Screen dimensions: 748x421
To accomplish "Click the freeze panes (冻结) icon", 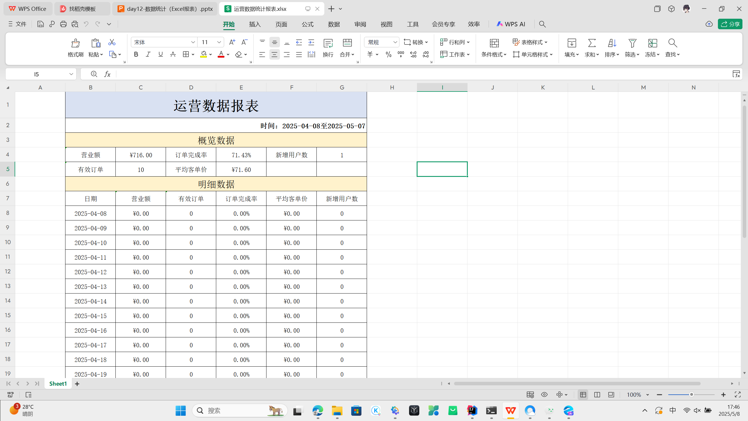I will [x=652, y=43].
